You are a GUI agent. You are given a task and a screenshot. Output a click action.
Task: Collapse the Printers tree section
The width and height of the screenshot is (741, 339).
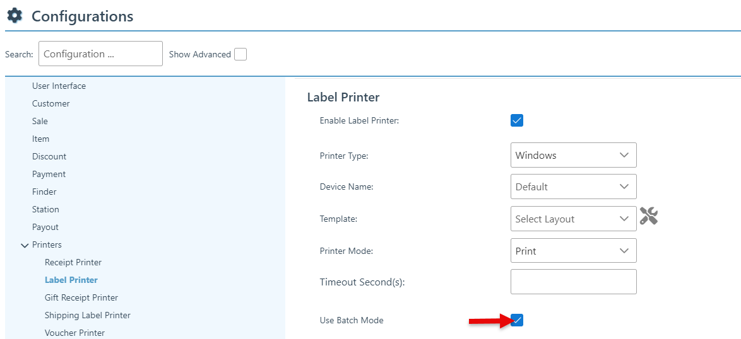pos(25,245)
